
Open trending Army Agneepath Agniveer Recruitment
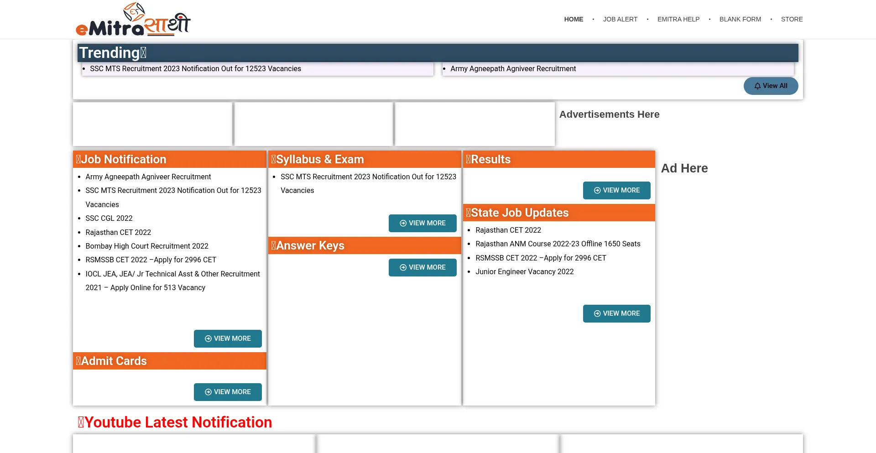513,68
